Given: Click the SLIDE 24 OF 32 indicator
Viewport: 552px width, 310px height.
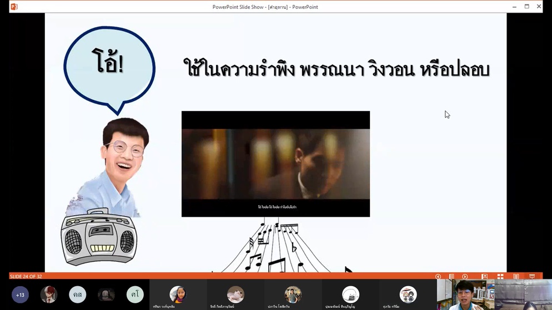Looking at the screenshot, I should coord(26,277).
